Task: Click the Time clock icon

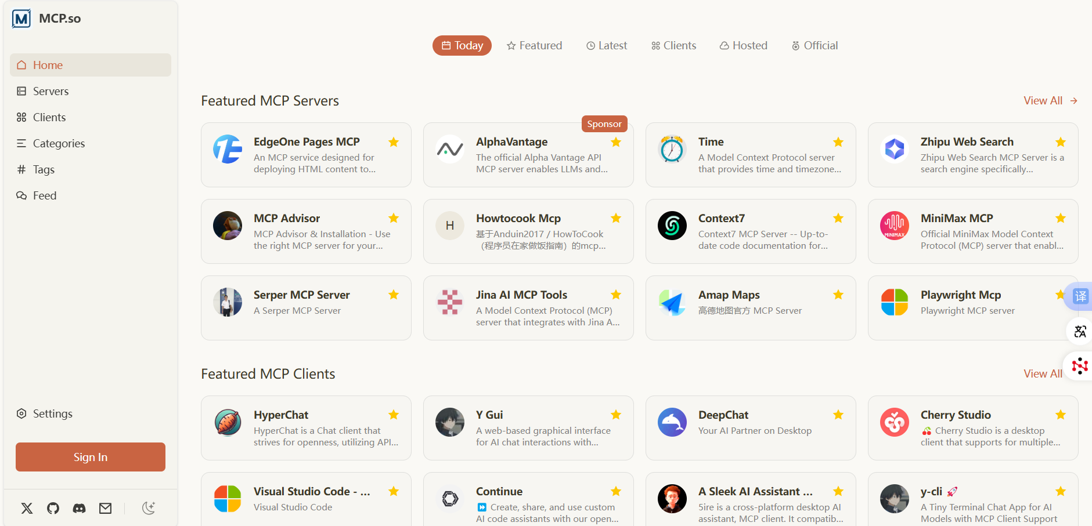Action: [x=672, y=149]
